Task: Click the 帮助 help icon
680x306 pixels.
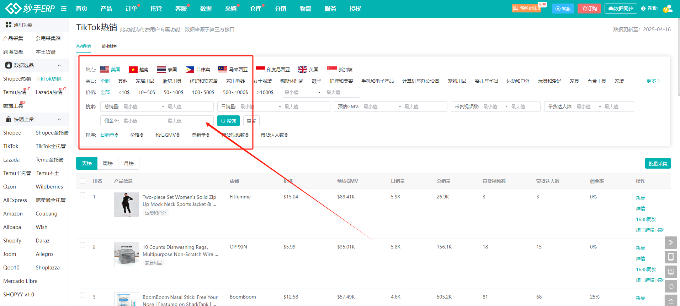Action: tap(643, 9)
